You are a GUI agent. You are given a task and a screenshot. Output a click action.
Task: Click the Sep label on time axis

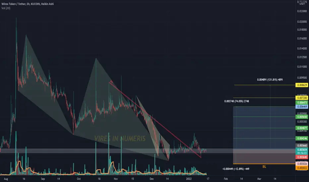(43, 179)
